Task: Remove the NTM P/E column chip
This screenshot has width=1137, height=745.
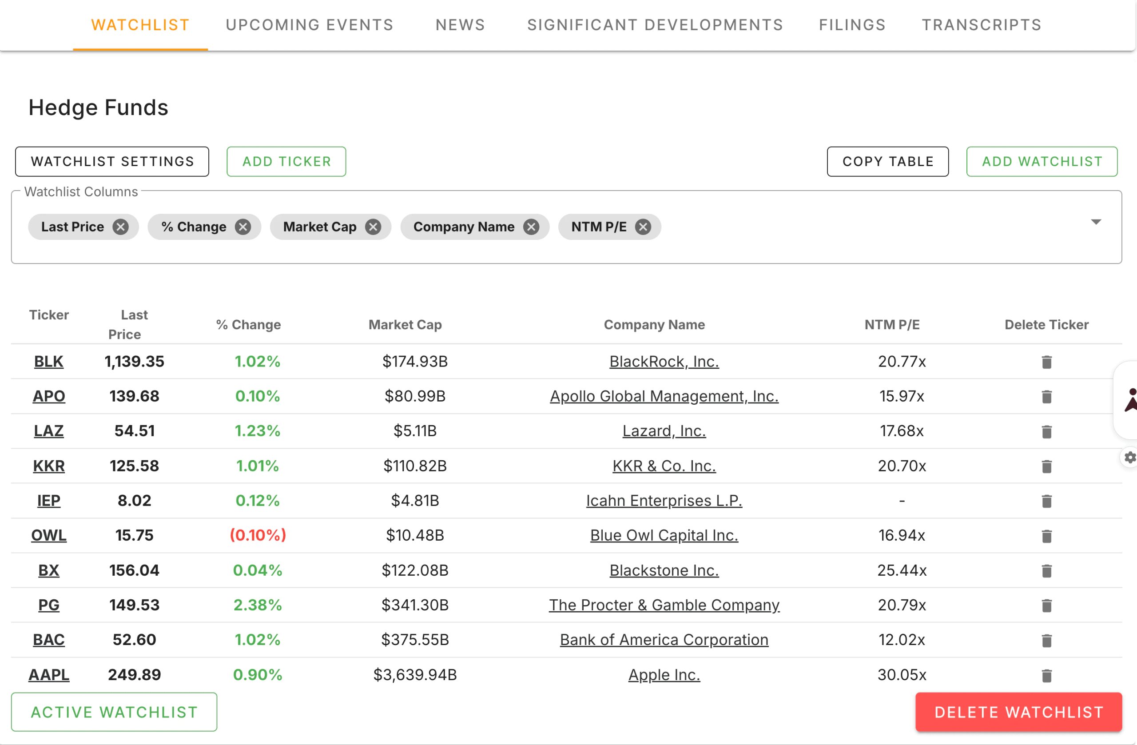Action: coord(643,227)
